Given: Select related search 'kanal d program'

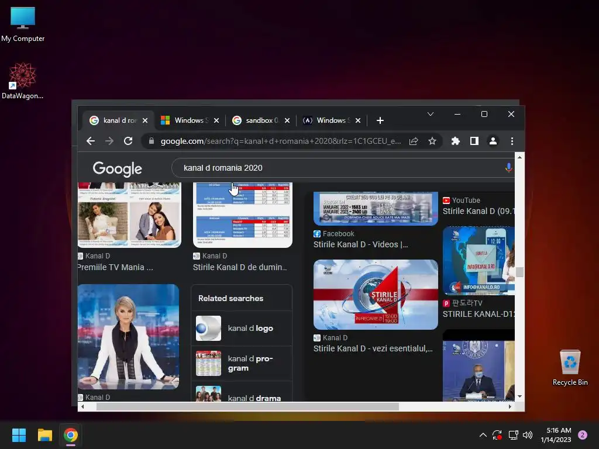Looking at the screenshot, I should pos(242,364).
